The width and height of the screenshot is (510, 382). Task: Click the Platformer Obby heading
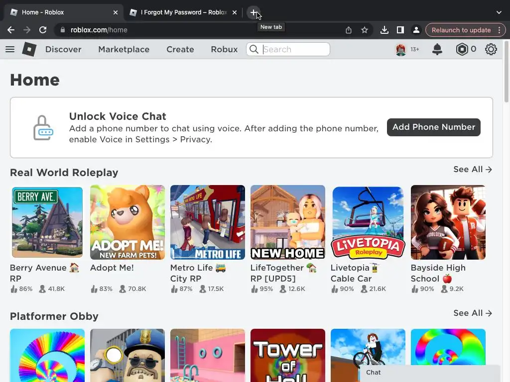point(54,316)
